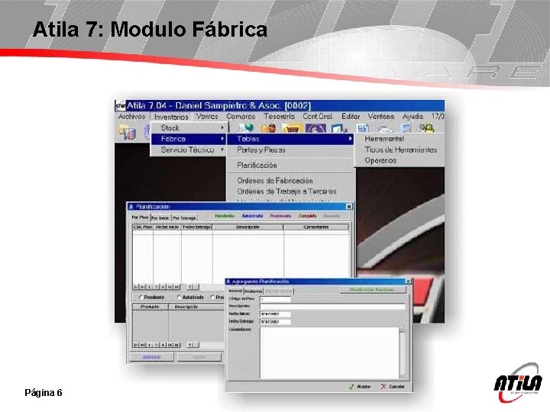Select Partes y Piezas menu entry
This screenshot has height=412, width=550.
click(290, 150)
